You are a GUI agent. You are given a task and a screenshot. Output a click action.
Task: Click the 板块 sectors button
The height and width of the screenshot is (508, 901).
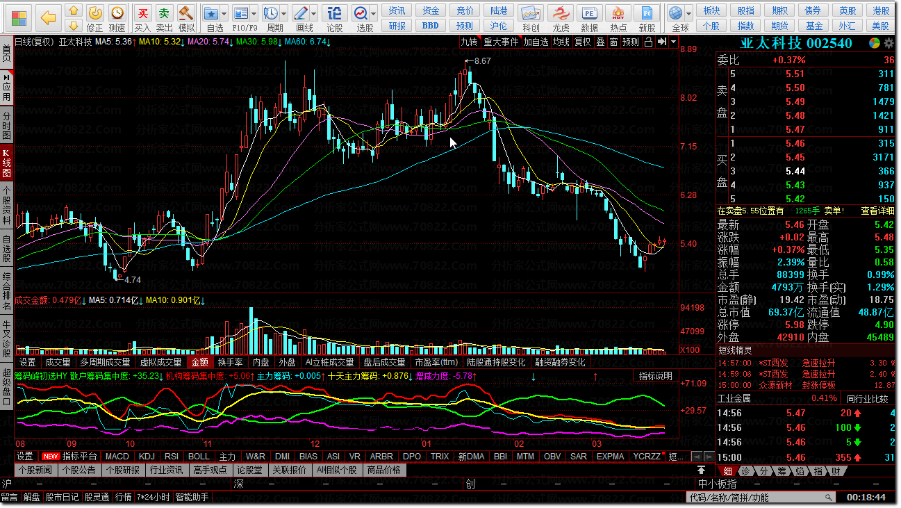712,10
